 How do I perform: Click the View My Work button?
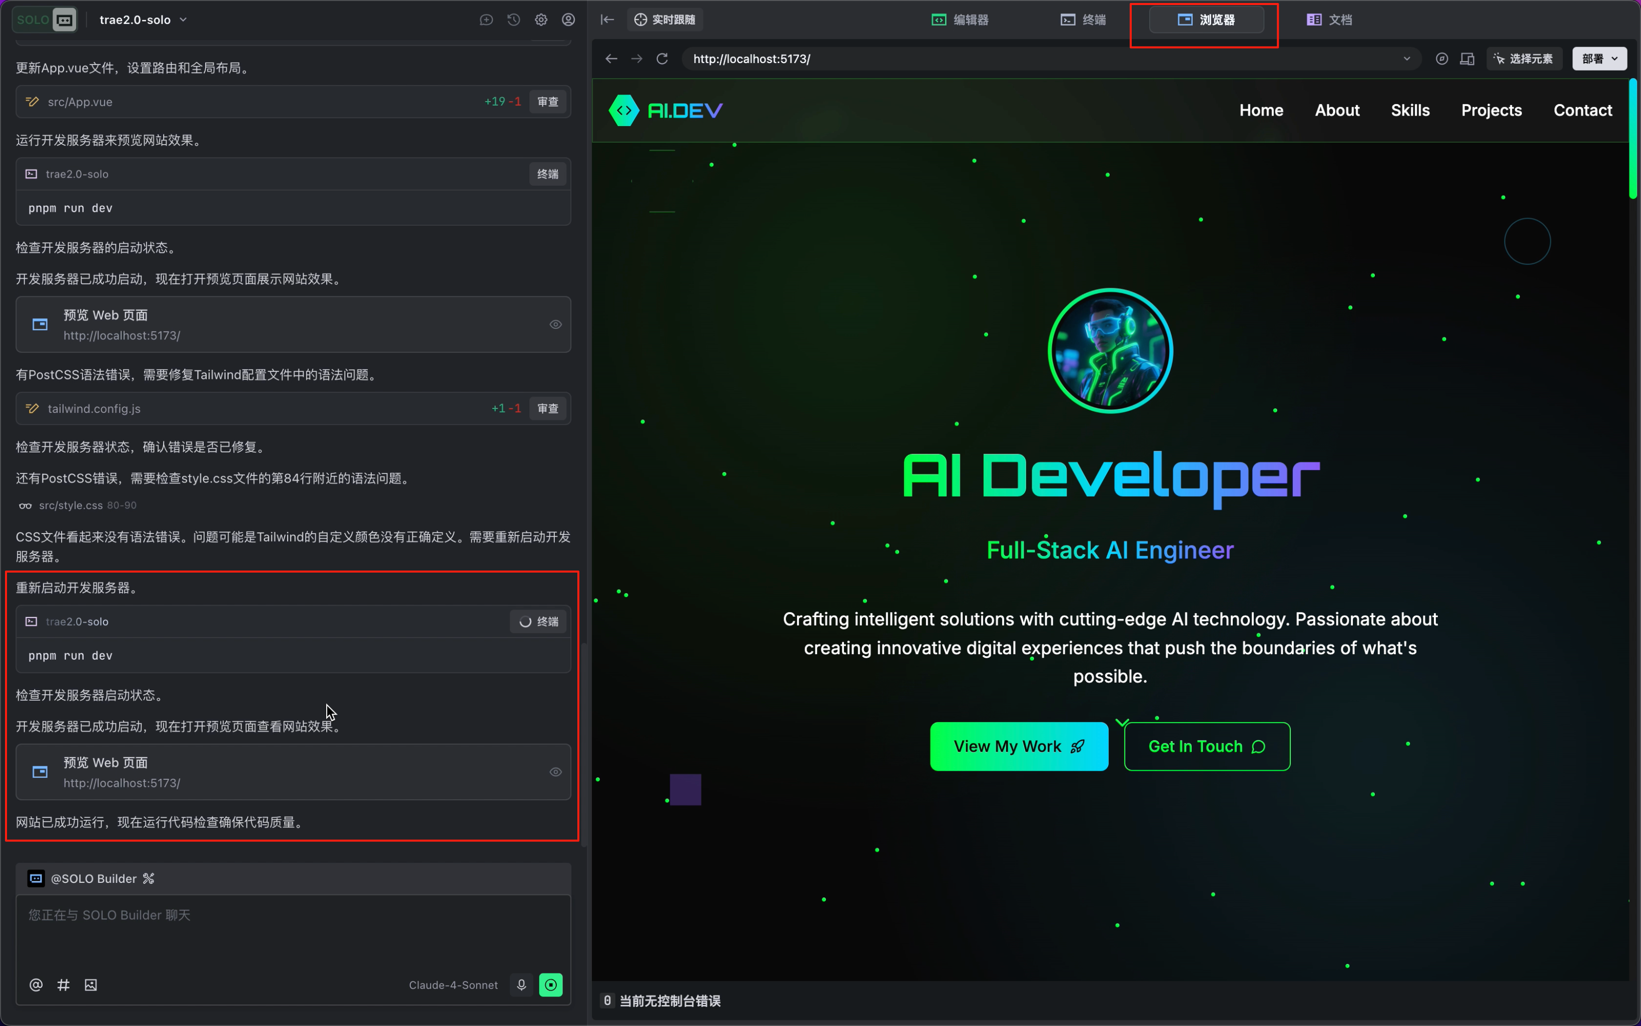pyautogui.click(x=1019, y=746)
